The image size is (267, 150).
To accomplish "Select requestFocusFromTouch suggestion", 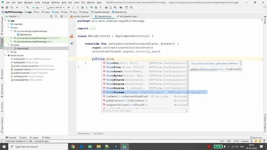I will point(145,105).
